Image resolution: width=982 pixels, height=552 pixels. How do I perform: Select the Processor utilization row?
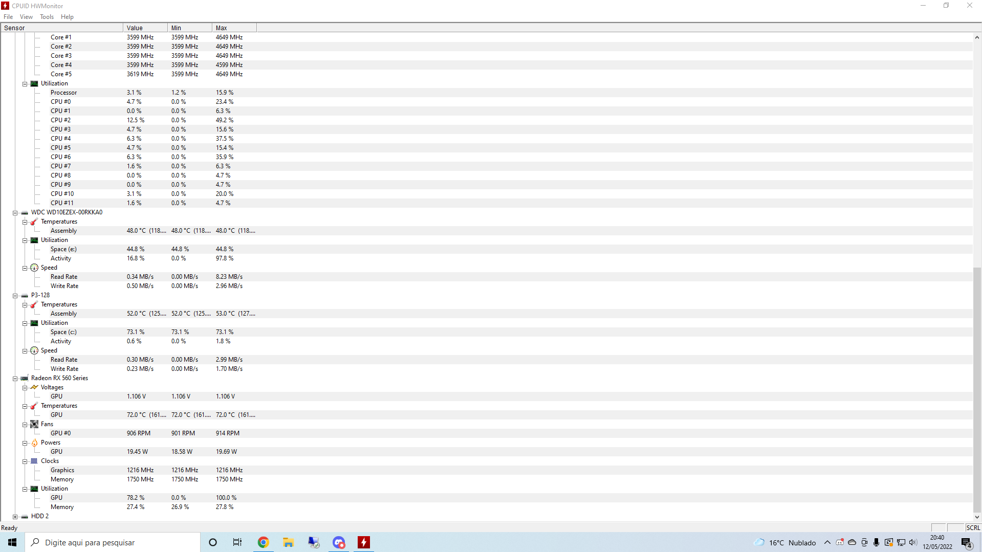click(x=486, y=93)
